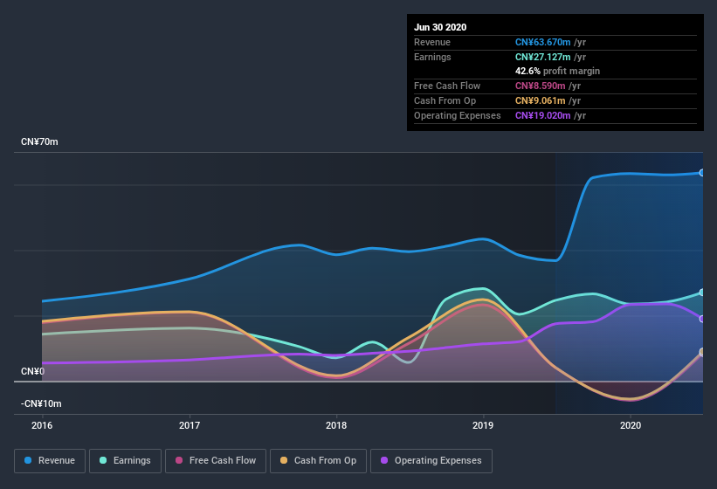The image size is (717, 489).
Task: Click the orange Cash From Op dot
Action: (284, 460)
